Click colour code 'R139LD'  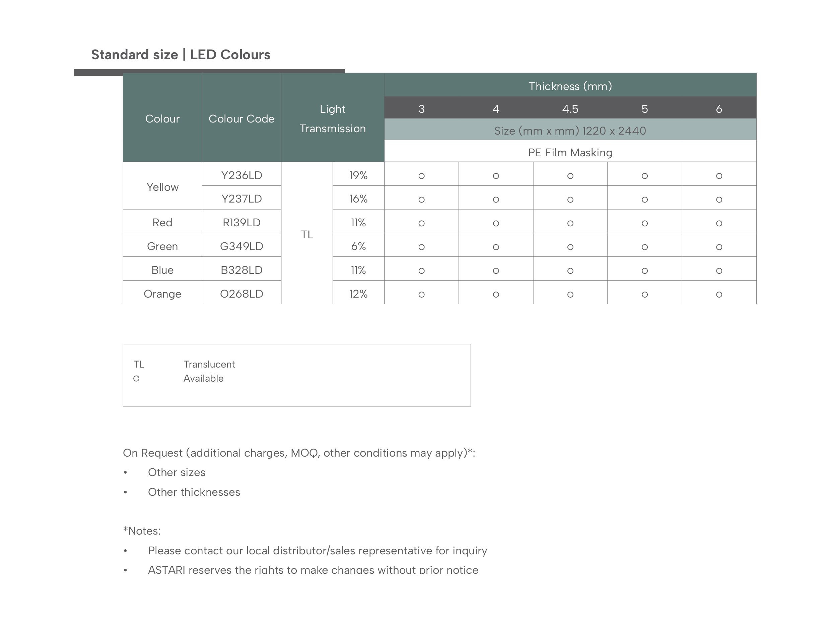point(241,222)
